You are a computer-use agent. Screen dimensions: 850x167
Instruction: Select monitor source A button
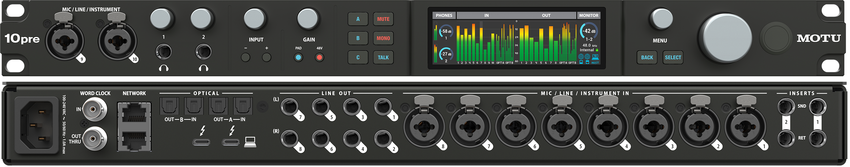(357, 19)
